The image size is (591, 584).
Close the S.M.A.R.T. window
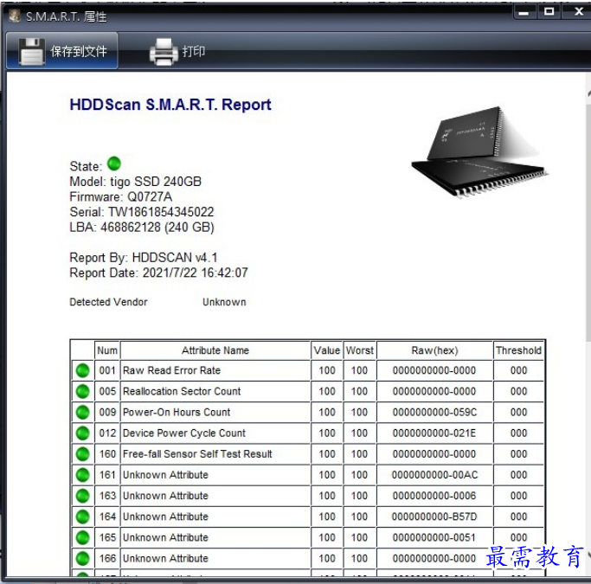tap(577, 12)
